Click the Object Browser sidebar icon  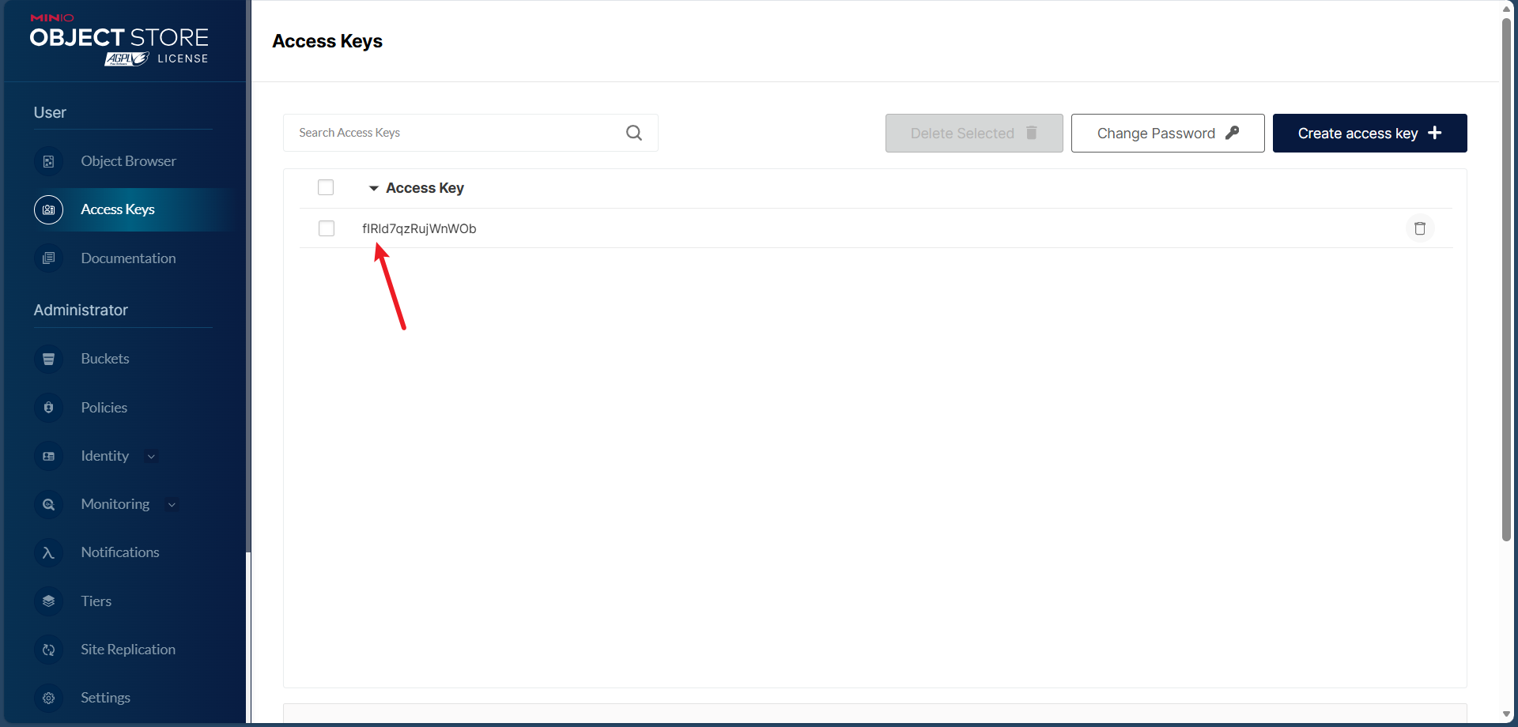(48, 161)
